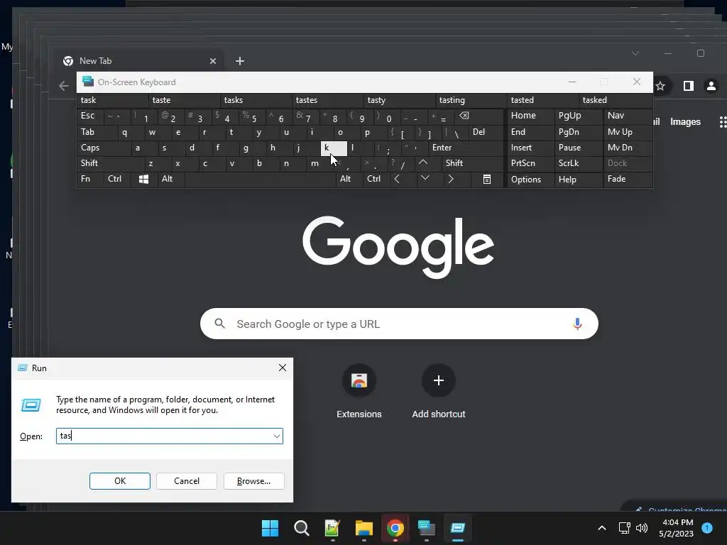The image size is (727, 545).
Task: Click Cancel in the Run dialog
Action: point(187,481)
